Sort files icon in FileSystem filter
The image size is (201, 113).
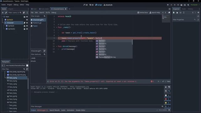click(x=27, y=69)
